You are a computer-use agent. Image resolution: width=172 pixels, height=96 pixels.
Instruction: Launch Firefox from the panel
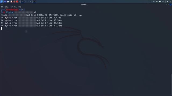(x=14, y=2)
